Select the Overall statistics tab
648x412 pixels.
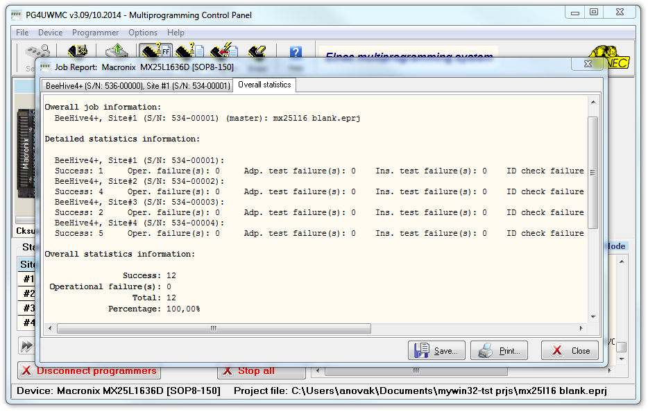point(264,85)
